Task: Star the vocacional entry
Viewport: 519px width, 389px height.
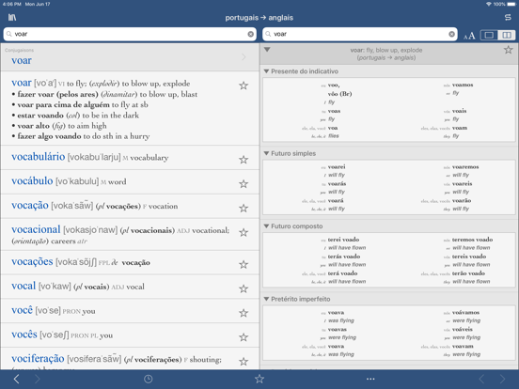Action: (244, 232)
